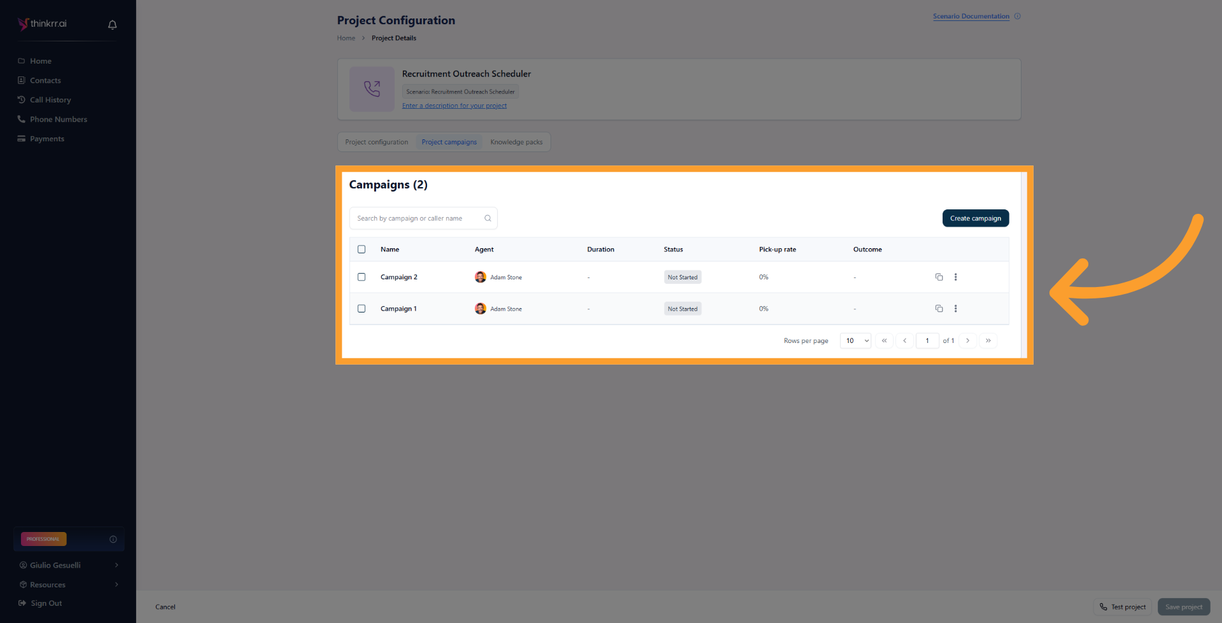Click the Cancel button
The image size is (1222, 623).
click(x=165, y=607)
